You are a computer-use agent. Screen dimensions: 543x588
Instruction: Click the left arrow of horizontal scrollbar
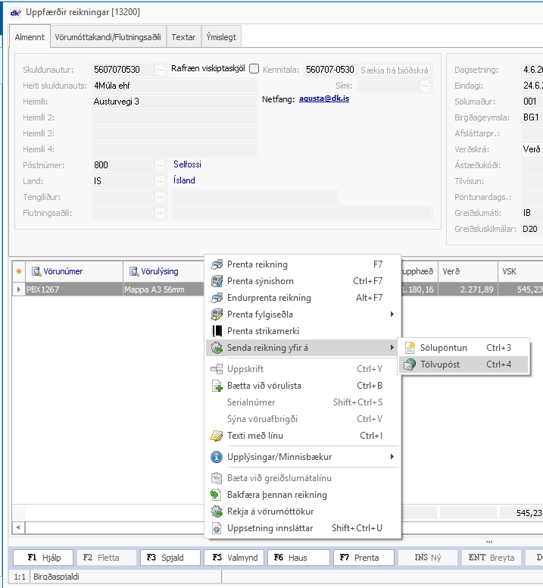click(19, 527)
